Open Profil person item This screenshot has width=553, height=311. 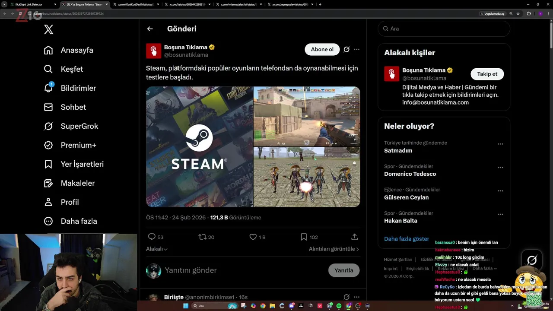(61, 202)
